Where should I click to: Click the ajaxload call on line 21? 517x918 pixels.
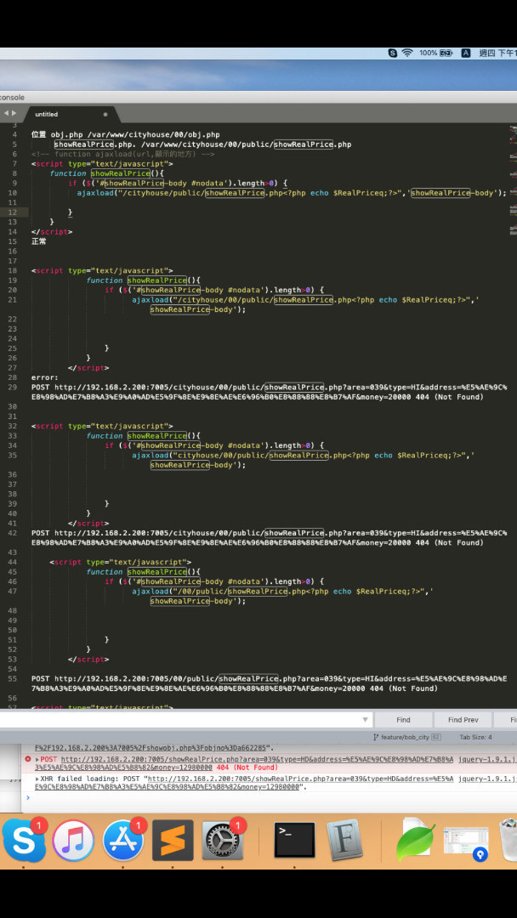(x=305, y=304)
